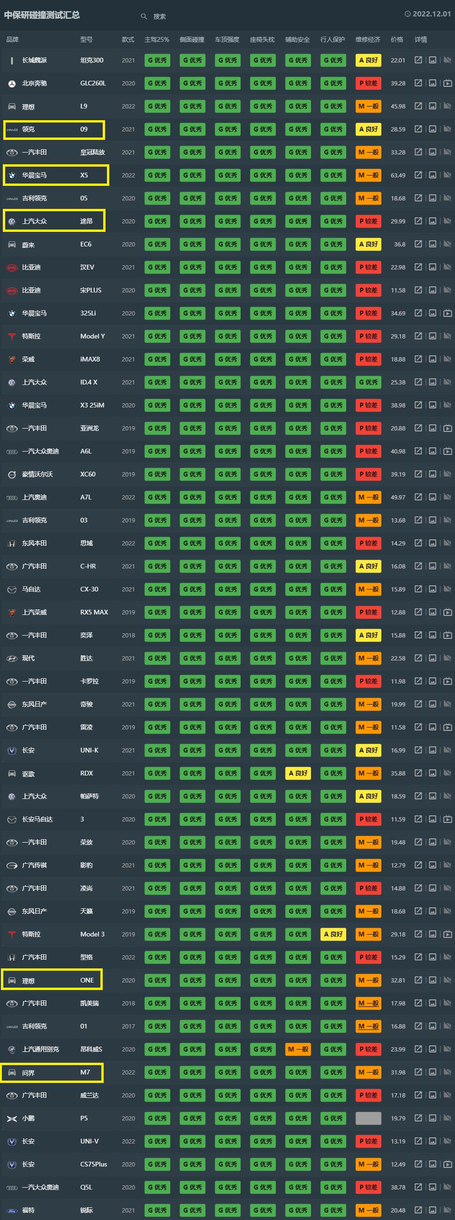
Task: Open the detail link icon for 理想 L9
Action: (x=418, y=106)
